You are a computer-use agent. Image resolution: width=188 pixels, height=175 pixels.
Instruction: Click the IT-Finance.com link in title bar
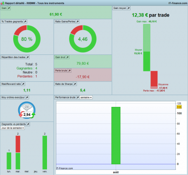click(178, 3)
